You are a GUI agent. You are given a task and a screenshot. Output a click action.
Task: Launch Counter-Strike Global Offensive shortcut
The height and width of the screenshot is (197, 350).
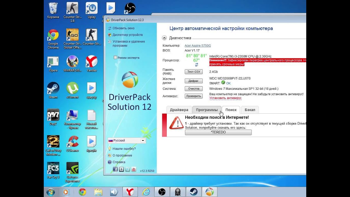(x=72, y=39)
